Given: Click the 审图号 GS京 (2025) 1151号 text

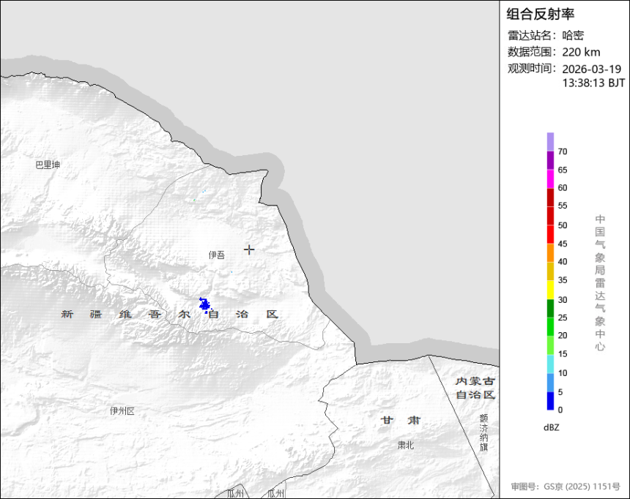Looking at the screenshot, I should 566,487.
